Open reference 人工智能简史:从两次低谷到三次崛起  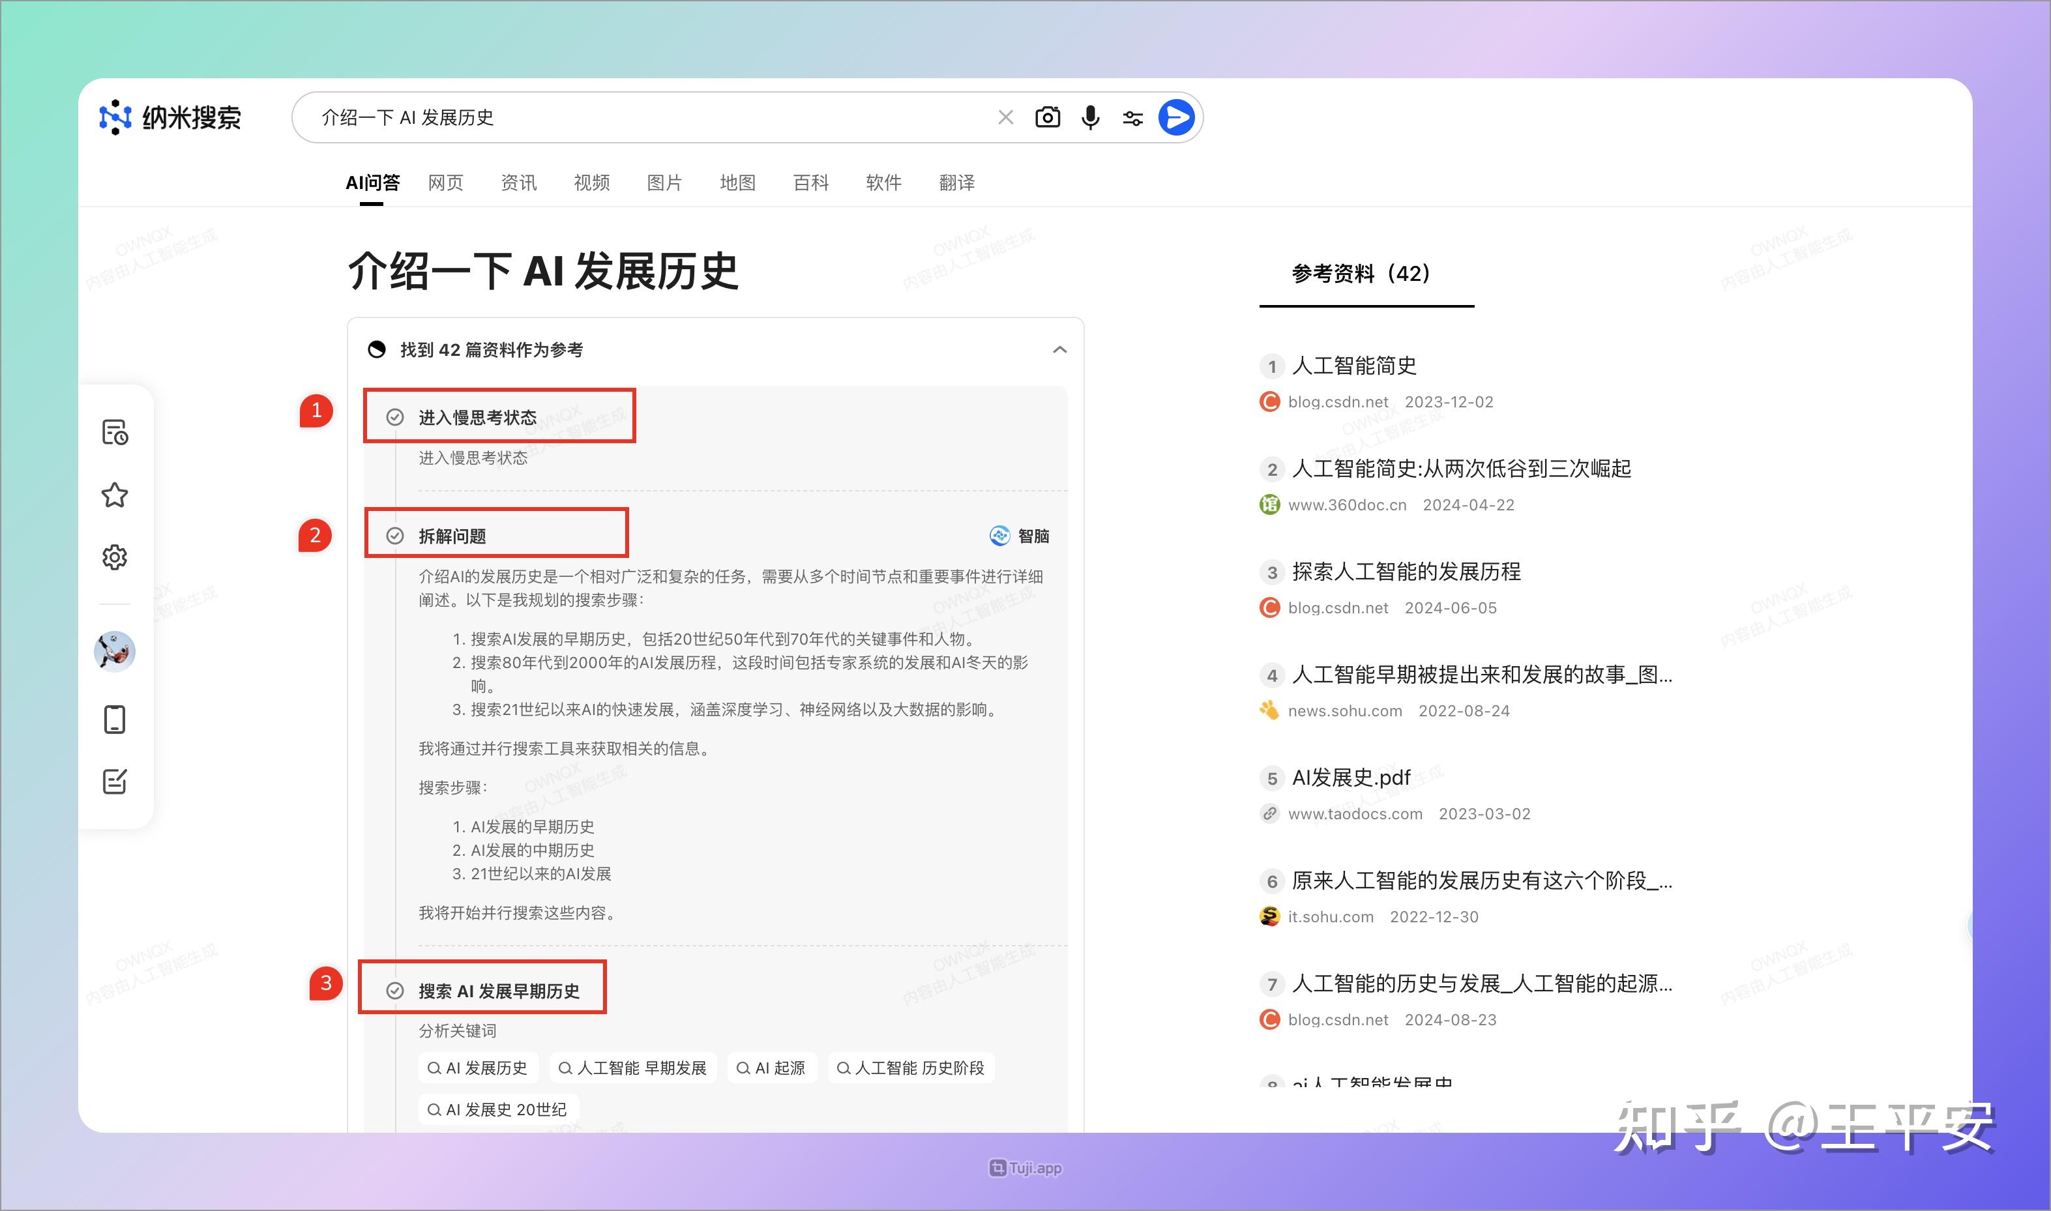1461,469
